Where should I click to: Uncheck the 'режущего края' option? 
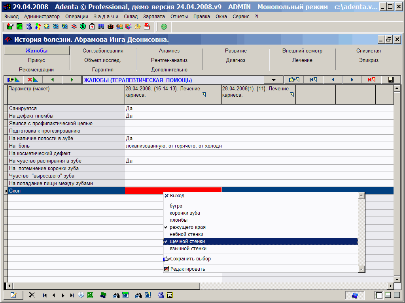point(187,227)
